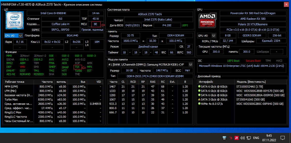Click the shaders field Единый: 2304
The width and height of the screenshot is (291, 143).
[x=271, y=41]
